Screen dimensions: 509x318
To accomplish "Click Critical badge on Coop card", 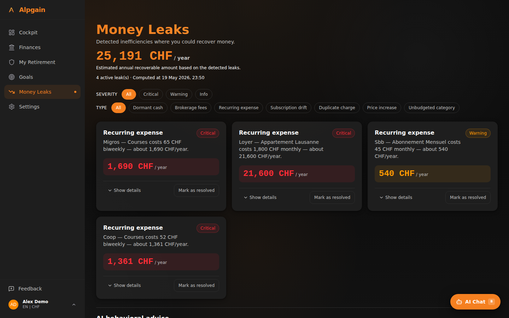I will (x=208, y=228).
